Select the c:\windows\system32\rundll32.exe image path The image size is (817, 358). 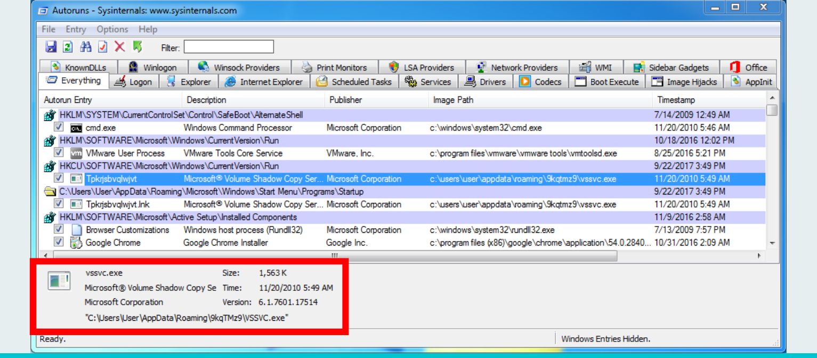pyautogui.click(x=492, y=230)
